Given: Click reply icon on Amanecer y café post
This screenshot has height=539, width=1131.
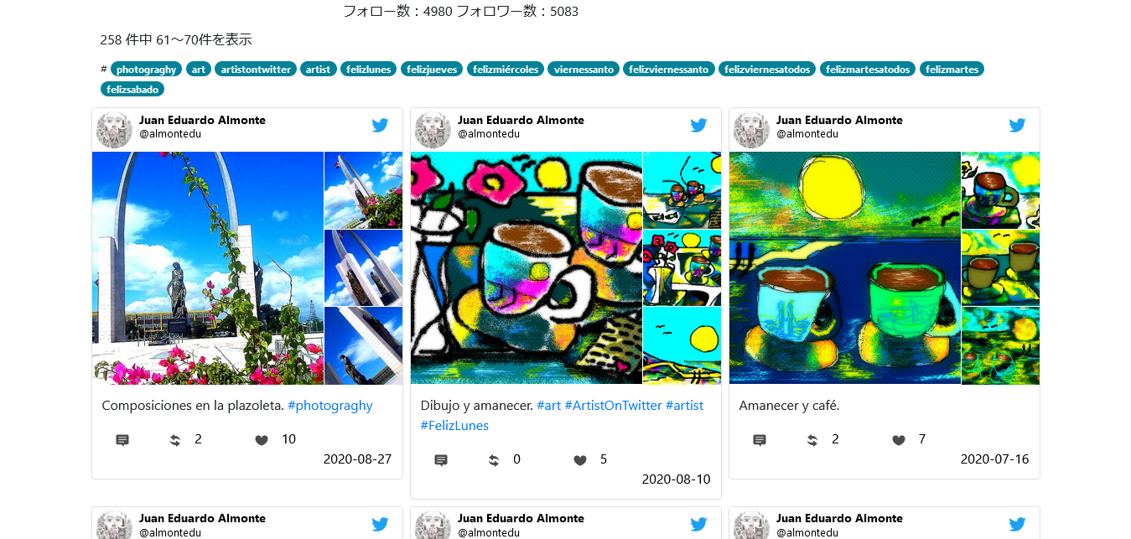Looking at the screenshot, I should coord(760,440).
